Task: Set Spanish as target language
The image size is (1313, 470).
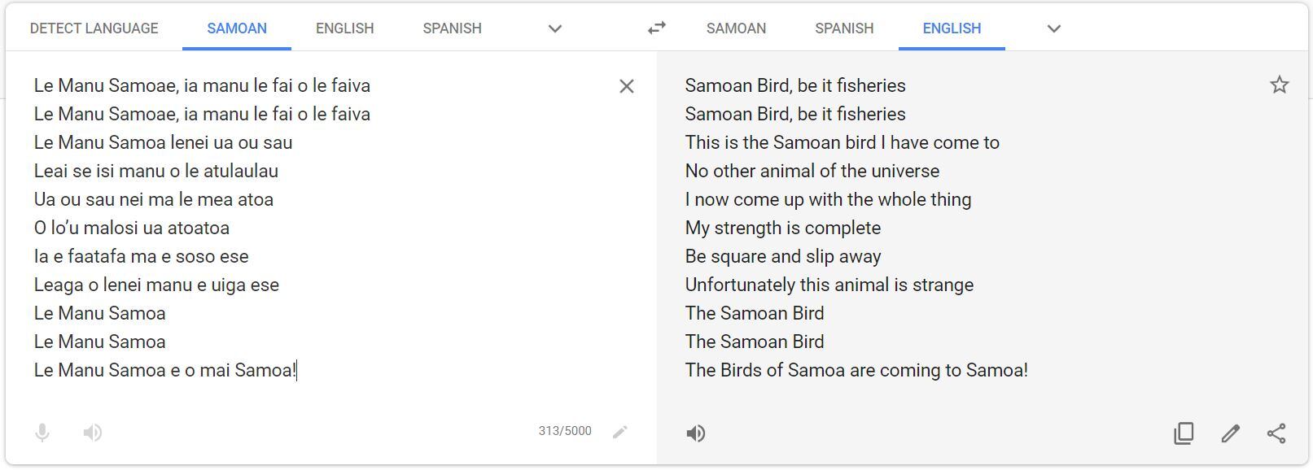Action: point(844,28)
